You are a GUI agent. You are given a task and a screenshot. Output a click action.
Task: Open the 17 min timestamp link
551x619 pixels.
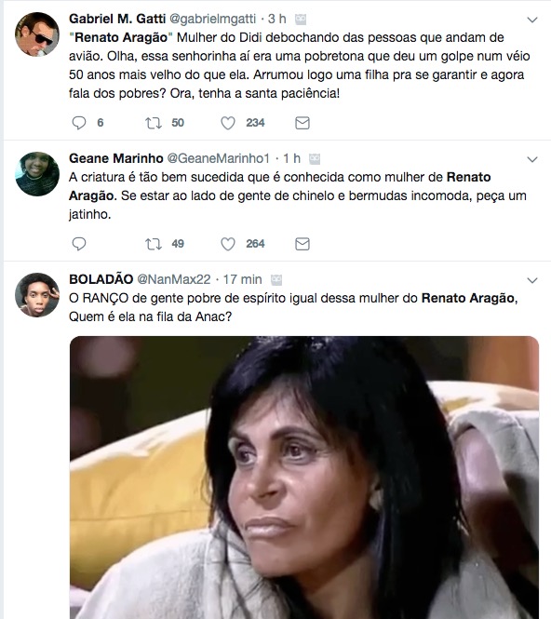coord(242,279)
